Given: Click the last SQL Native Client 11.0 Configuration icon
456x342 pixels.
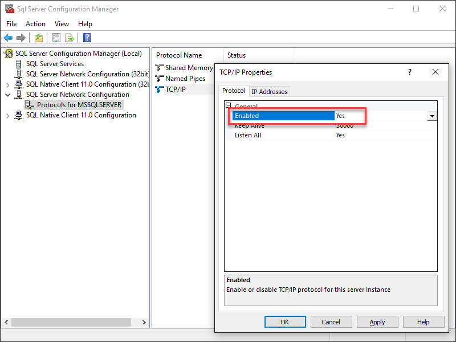Looking at the screenshot, I should pyautogui.click(x=19, y=115).
